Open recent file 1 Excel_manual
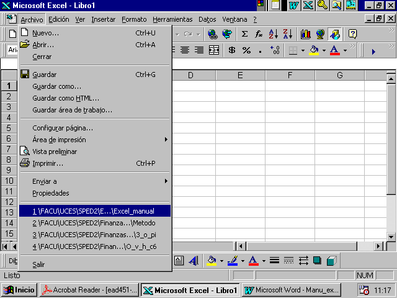Screen dimensions: 397x298 (95, 211)
